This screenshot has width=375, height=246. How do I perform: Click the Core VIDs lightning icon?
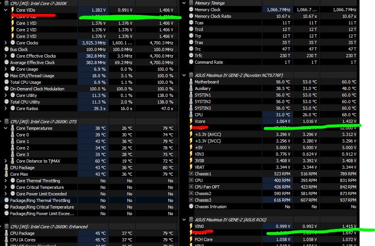[x=13, y=10]
